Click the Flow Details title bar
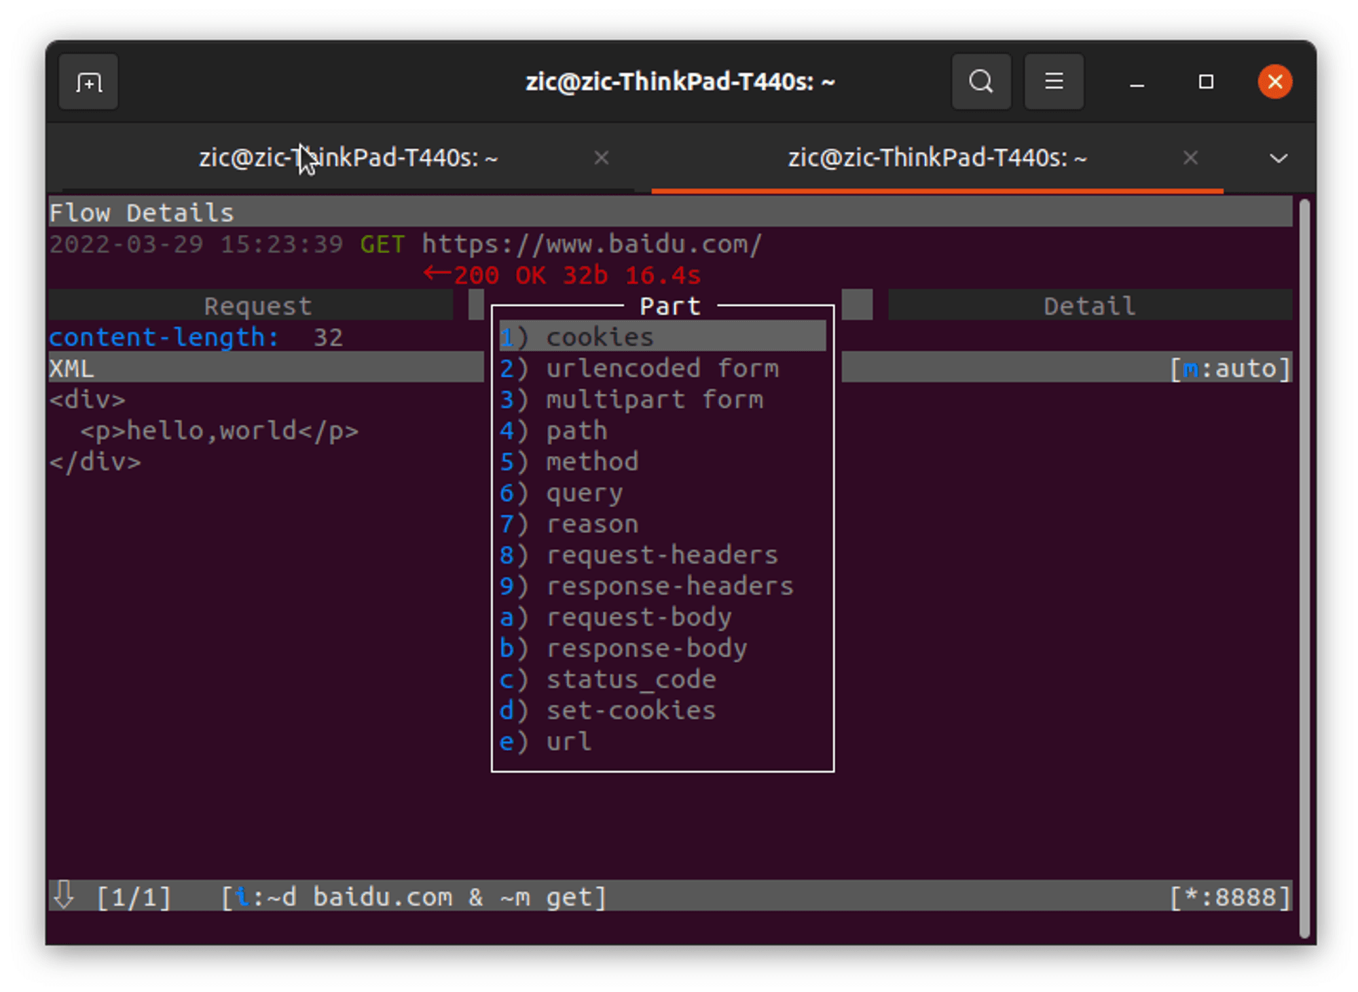The height and width of the screenshot is (992, 1358). [x=670, y=213]
